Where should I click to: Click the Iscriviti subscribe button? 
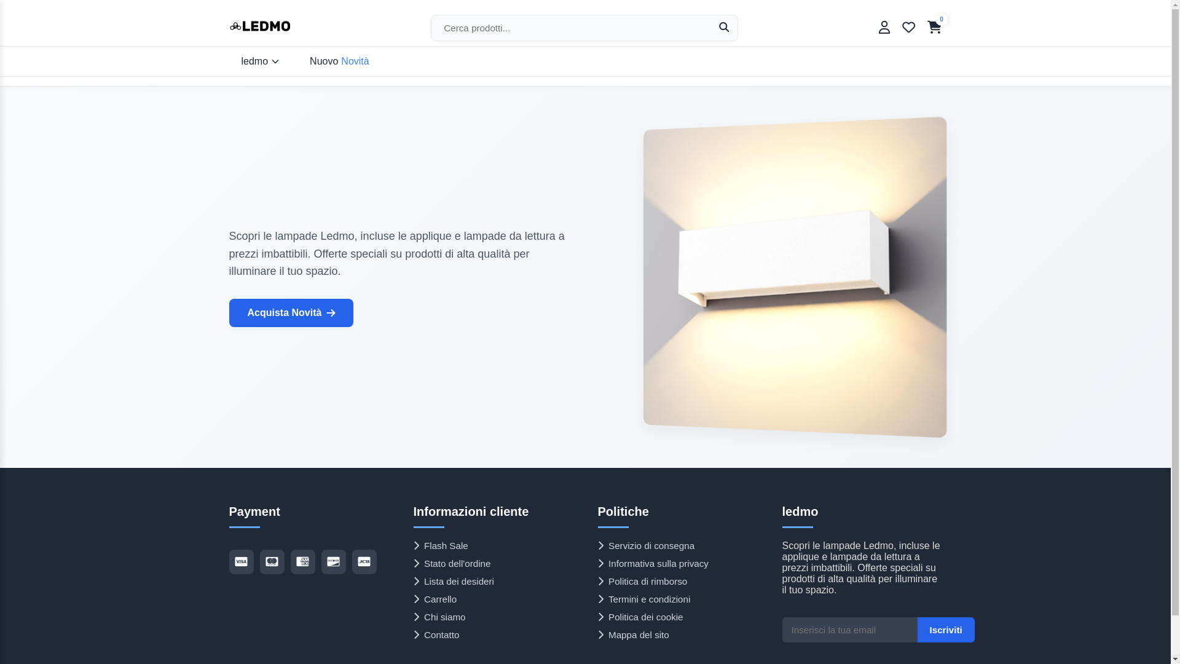[x=946, y=630]
